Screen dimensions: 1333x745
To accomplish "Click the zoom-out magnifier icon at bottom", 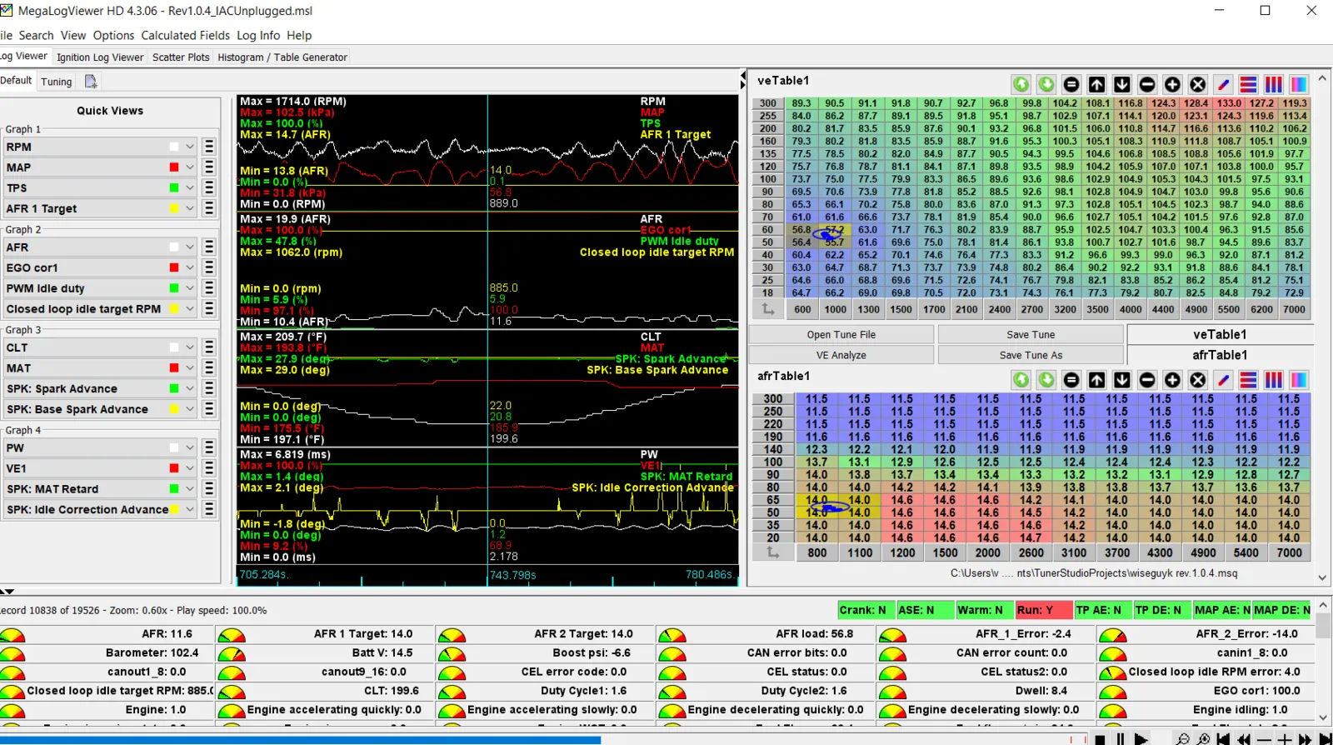I will [x=1182, y=739].
